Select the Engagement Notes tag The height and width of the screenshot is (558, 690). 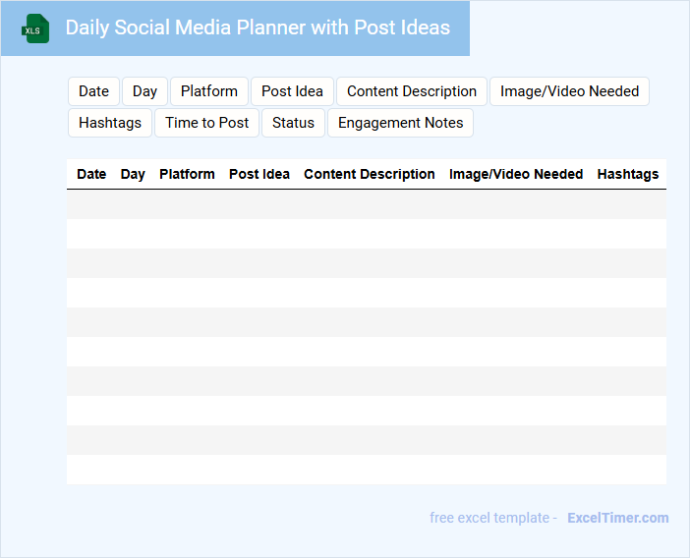[400, 123]
